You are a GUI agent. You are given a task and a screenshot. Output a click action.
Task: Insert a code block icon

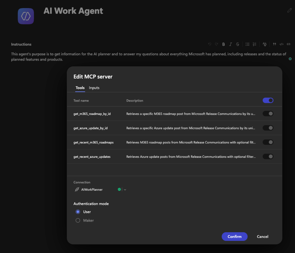281,44
